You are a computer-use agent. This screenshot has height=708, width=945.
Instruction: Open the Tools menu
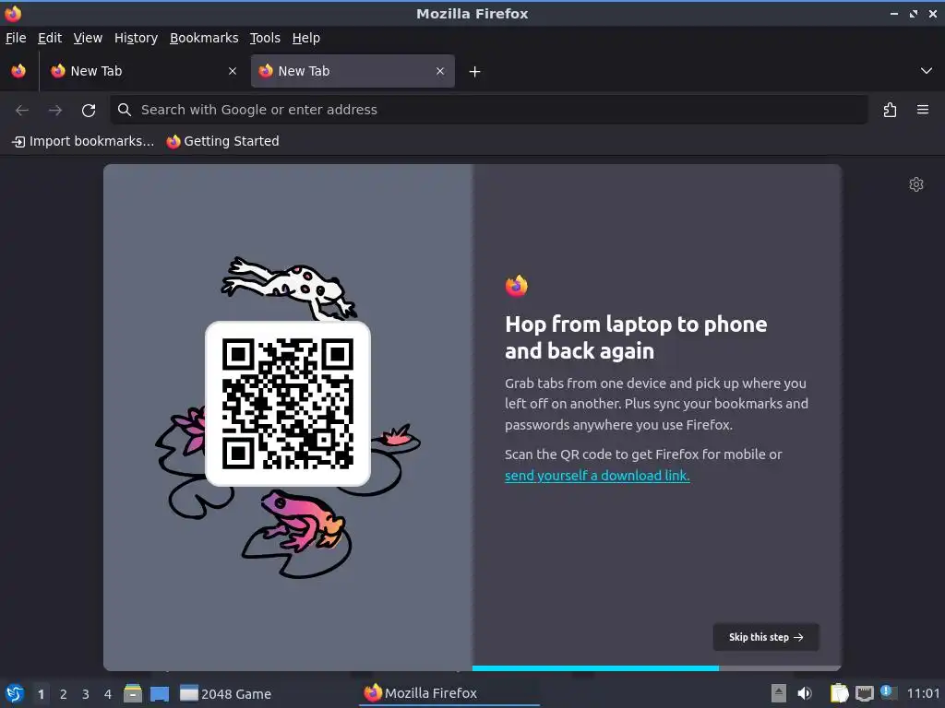pos(265,38)
